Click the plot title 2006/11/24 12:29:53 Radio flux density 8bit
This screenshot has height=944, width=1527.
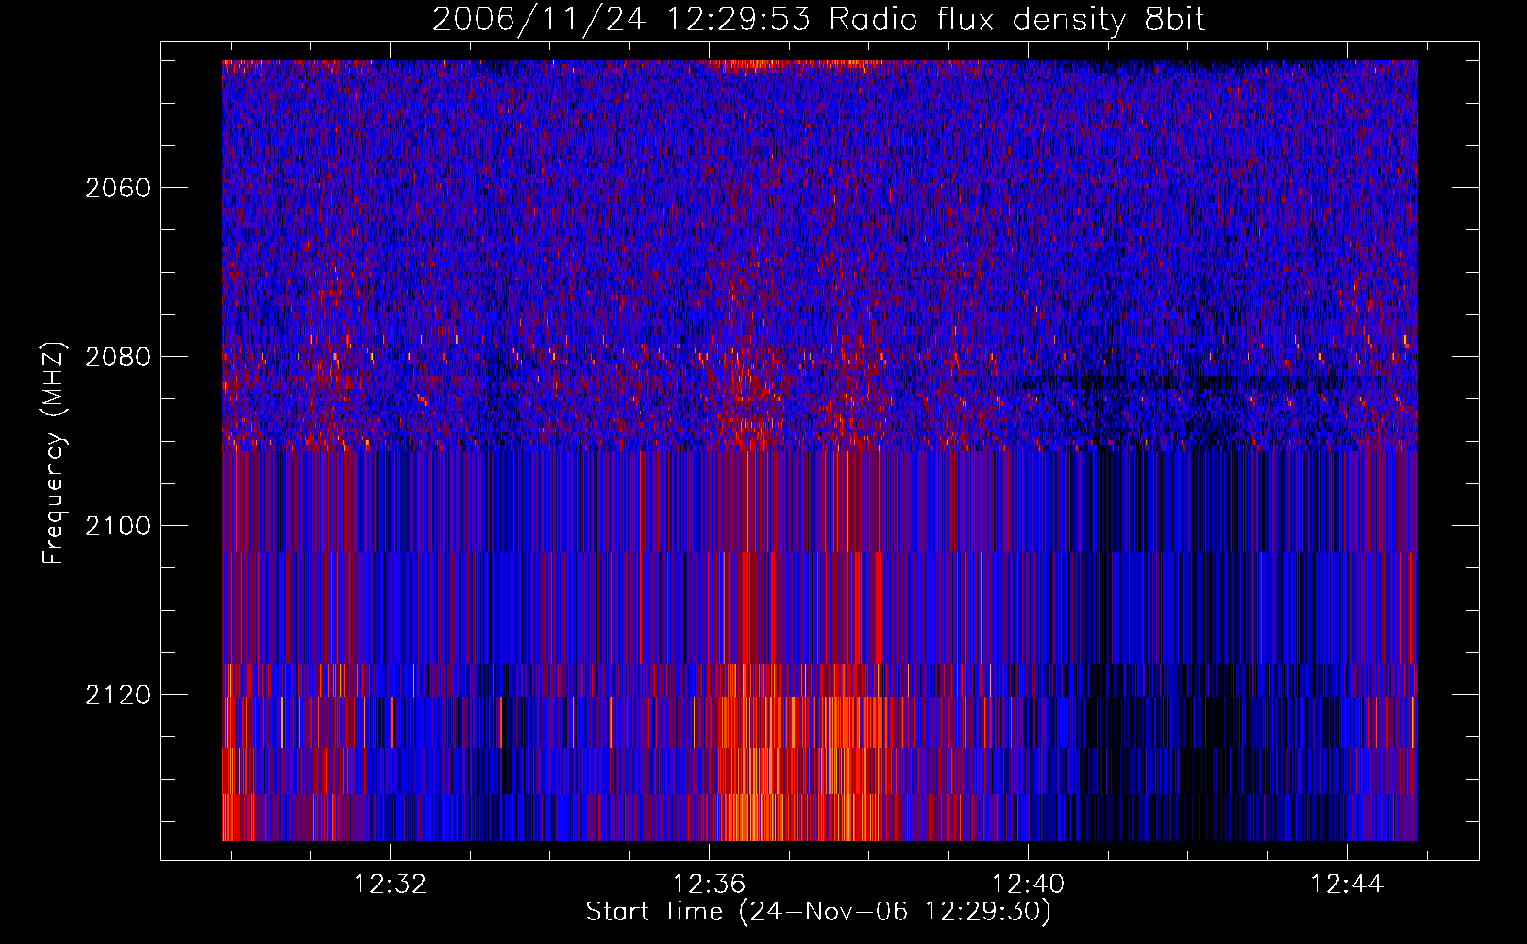(x=819, y=20)
